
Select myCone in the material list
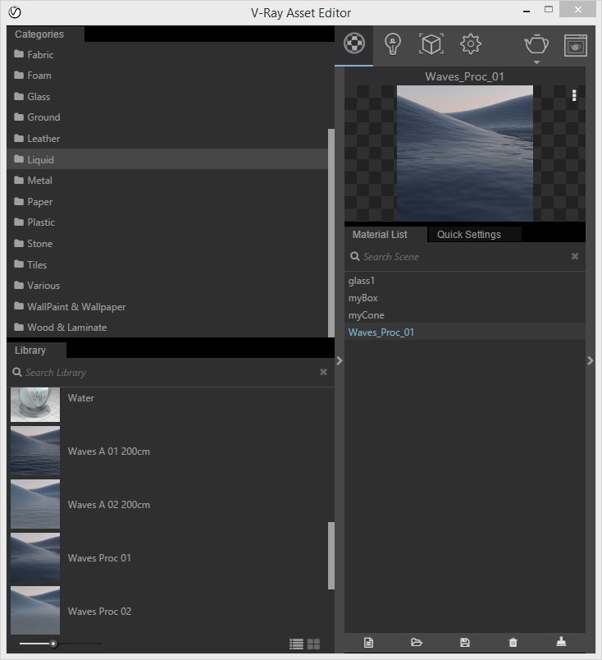tap(464, 315)
